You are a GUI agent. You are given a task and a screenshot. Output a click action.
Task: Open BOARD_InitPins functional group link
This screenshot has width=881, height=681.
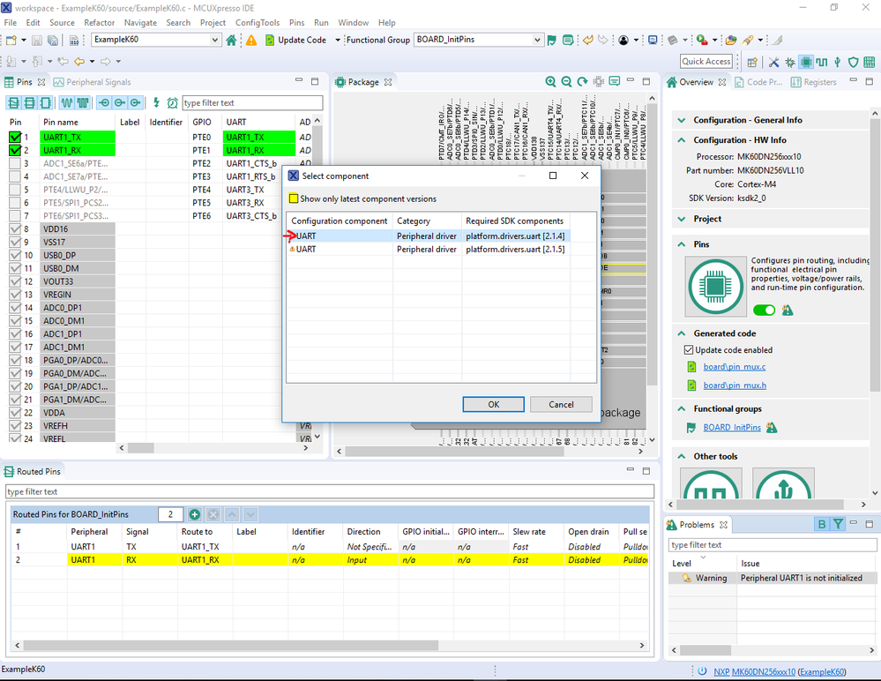pos(732,428)
